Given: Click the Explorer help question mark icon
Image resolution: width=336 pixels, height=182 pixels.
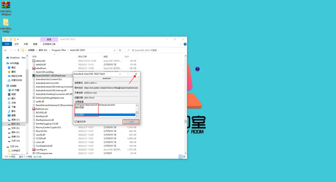Looking at the screenshot, I should click(x=185, y=44).
